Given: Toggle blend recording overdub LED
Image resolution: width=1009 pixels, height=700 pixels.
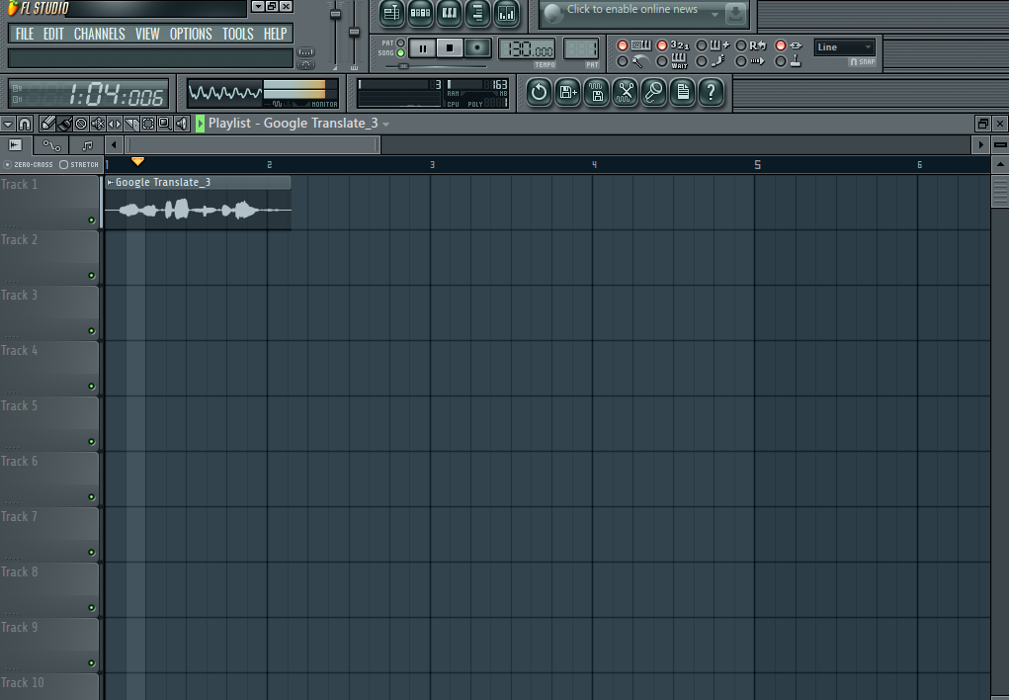Looking at the screenshot, I should (x=702, y=45).
